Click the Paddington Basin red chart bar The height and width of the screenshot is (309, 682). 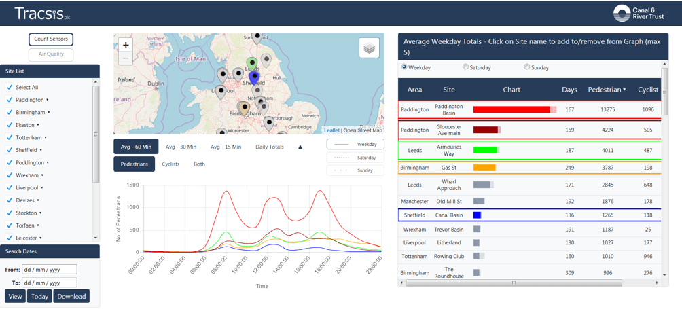[x=511, y=109]
